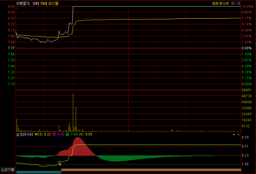
Task: Click the 56851 volume axis label
Action: (x=247, y=90)
